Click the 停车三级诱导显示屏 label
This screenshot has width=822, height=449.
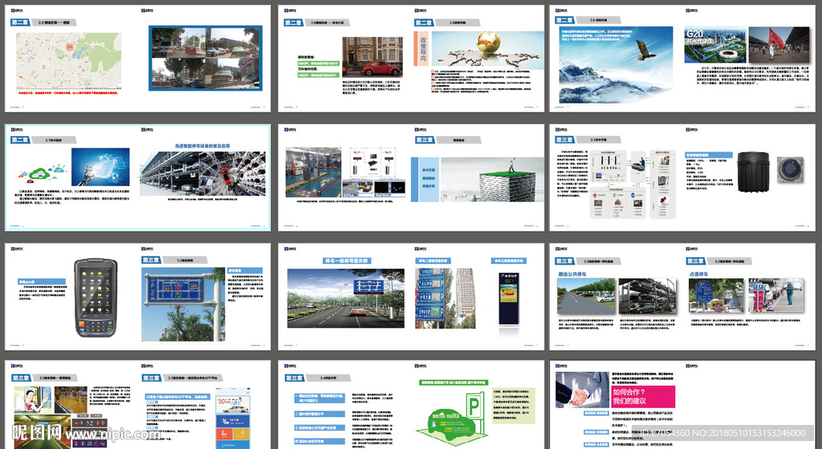point(508,261)
